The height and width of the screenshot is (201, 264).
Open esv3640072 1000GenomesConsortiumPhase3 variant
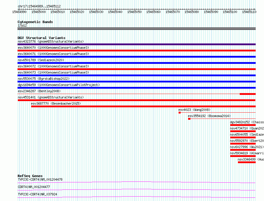(53, 66)
